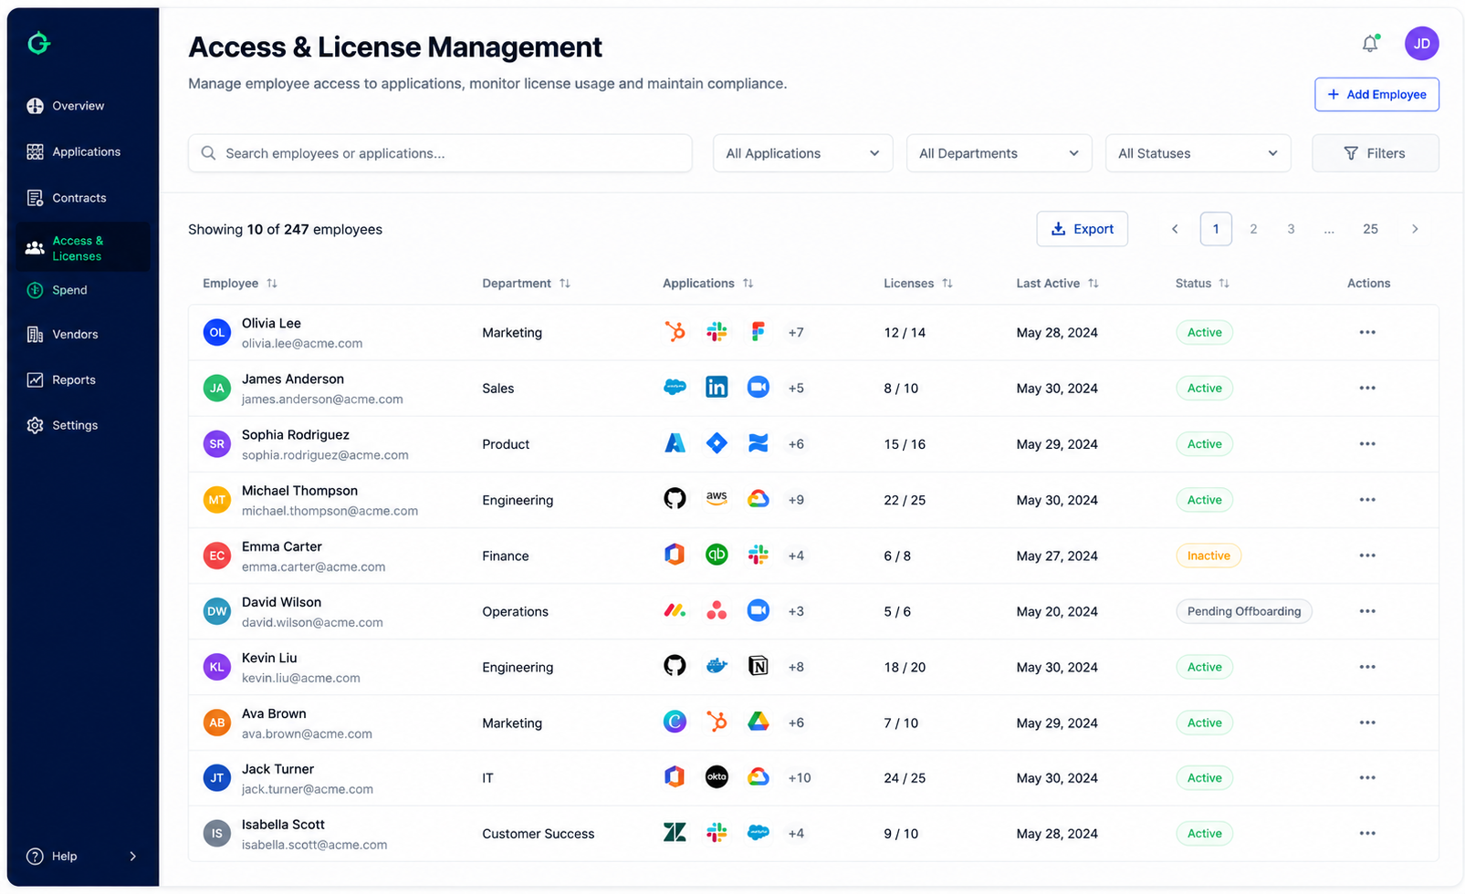Click Confluence icon in Sophia Rodriguez's row

(758, 443)
